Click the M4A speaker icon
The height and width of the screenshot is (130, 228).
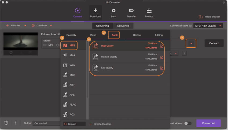pyautogui.click(x=65, y=55)
